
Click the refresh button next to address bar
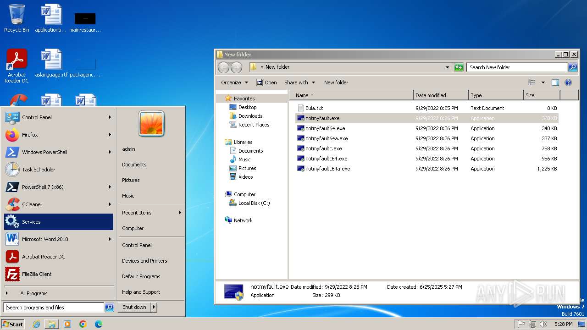click(x=459, y=67)
